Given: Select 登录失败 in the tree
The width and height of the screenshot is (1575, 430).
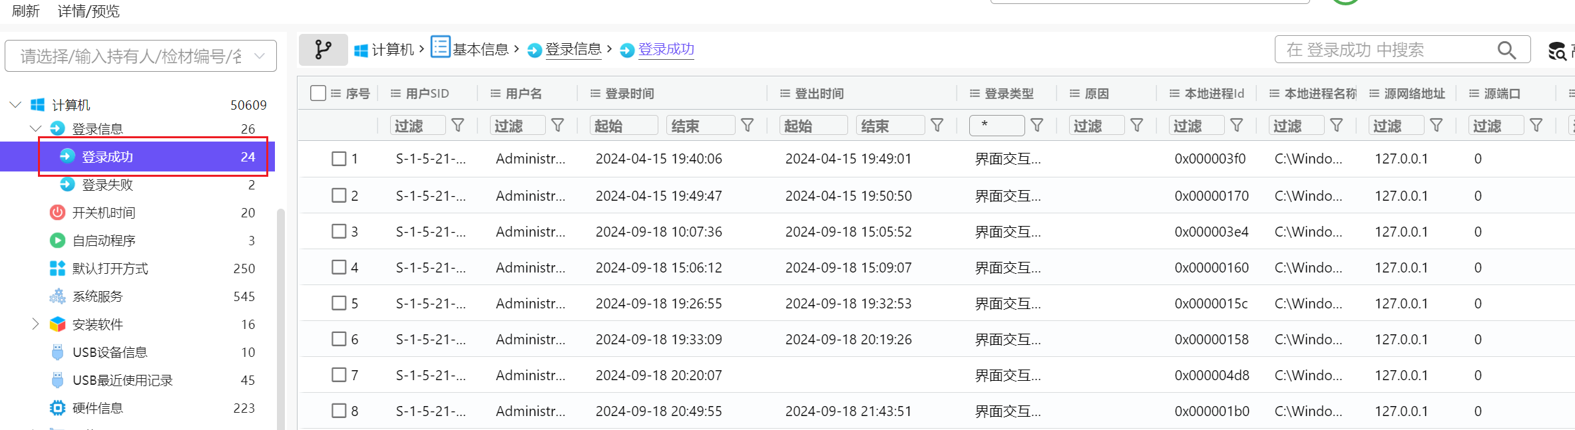Looking at the screenshot, I should pyautogui.click(x=107, y=185).
